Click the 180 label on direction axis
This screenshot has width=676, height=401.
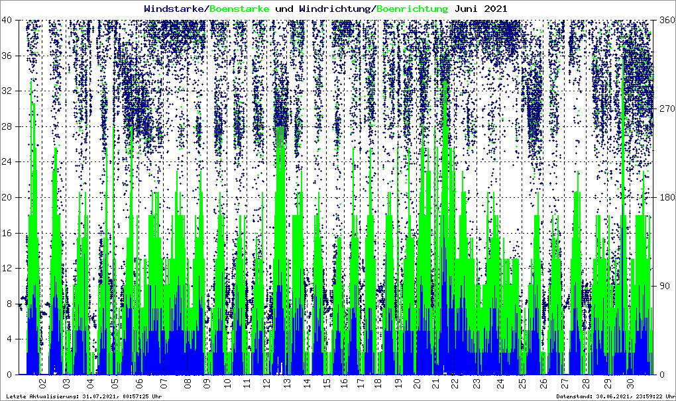tap(667, 197)
